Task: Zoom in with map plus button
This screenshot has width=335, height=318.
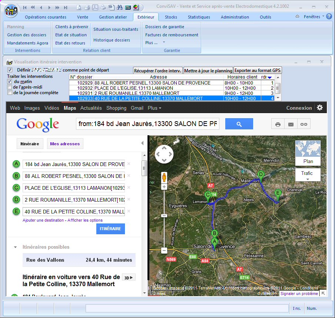Action: pos(164,187)
